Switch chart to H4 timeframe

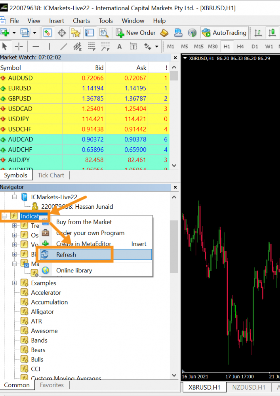[x=240, y=46]
